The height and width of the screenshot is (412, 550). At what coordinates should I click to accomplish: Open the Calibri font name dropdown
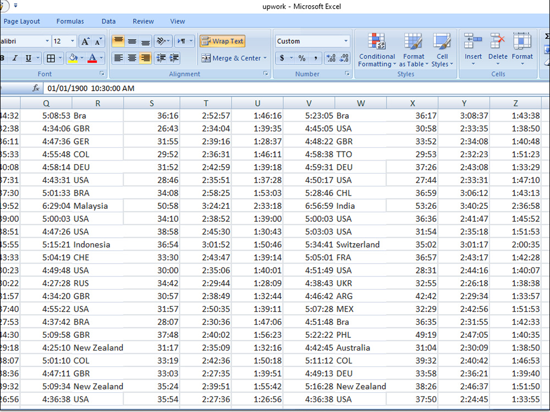(47, 41)
